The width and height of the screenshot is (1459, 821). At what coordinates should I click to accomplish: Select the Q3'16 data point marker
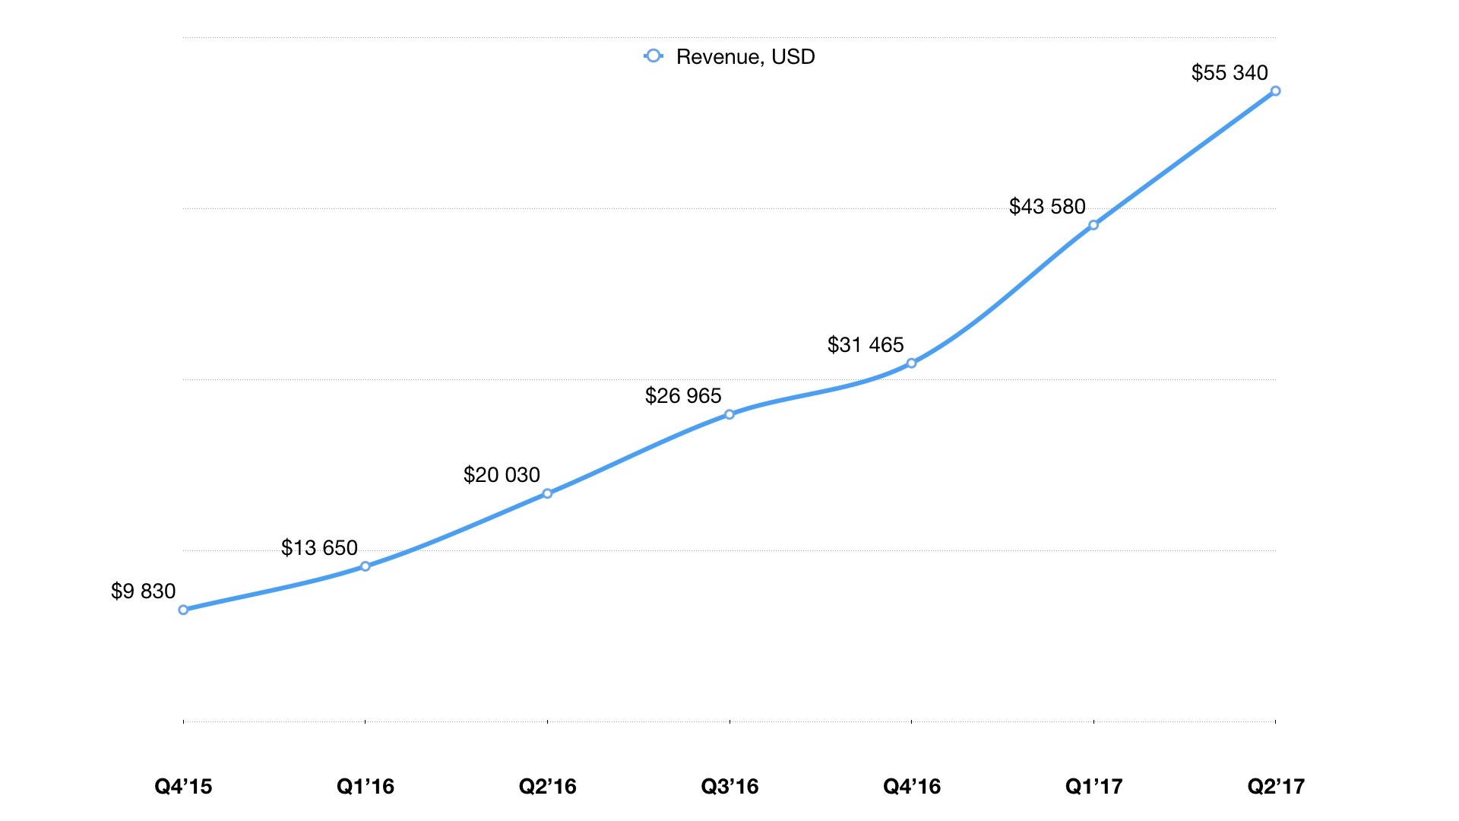coord(729,414)
